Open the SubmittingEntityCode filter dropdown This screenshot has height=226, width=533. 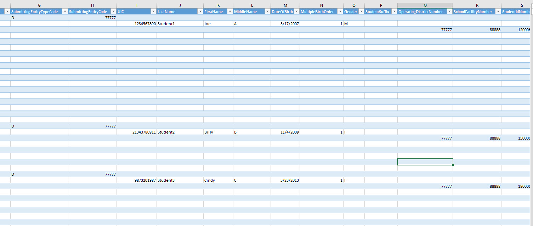click(x=113, y=12)
